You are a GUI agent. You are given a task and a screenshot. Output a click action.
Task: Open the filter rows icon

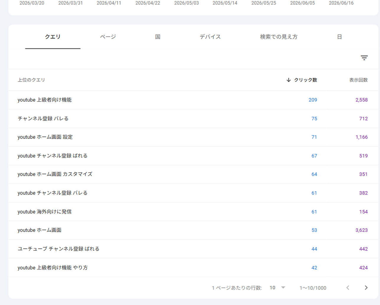364,58
